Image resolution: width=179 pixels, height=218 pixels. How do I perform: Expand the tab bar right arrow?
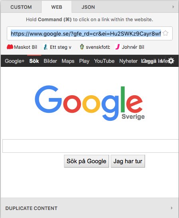(x=173, y=7)
